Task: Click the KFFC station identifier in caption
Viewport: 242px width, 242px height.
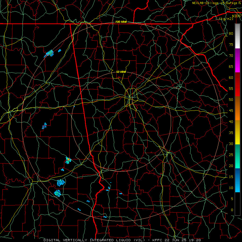Action: (158, 240)
